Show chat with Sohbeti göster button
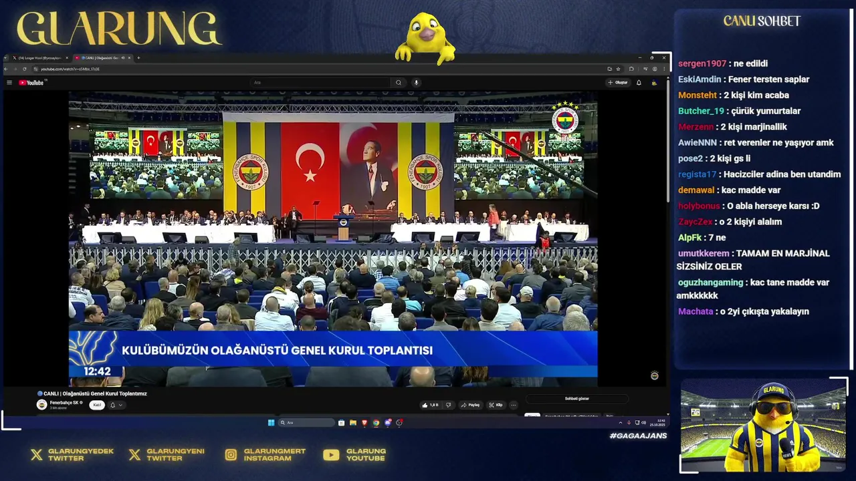 click(x=576, y=399)
